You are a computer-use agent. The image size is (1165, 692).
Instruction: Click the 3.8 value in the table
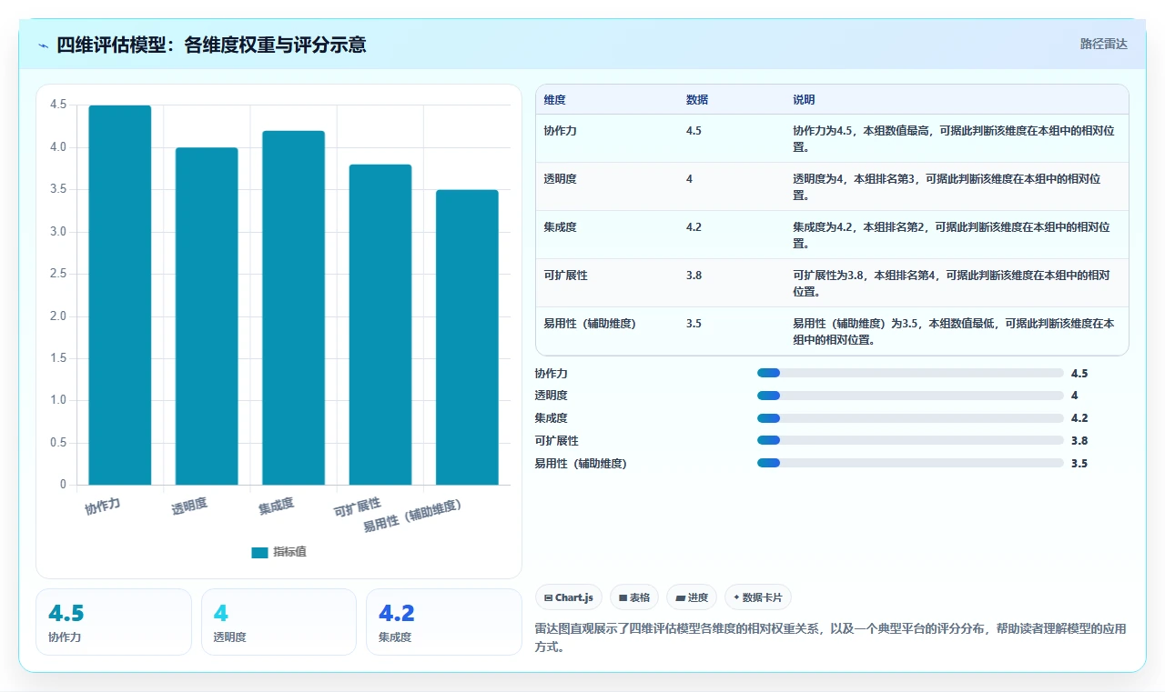pyautogui.click(x=694, y=276)
